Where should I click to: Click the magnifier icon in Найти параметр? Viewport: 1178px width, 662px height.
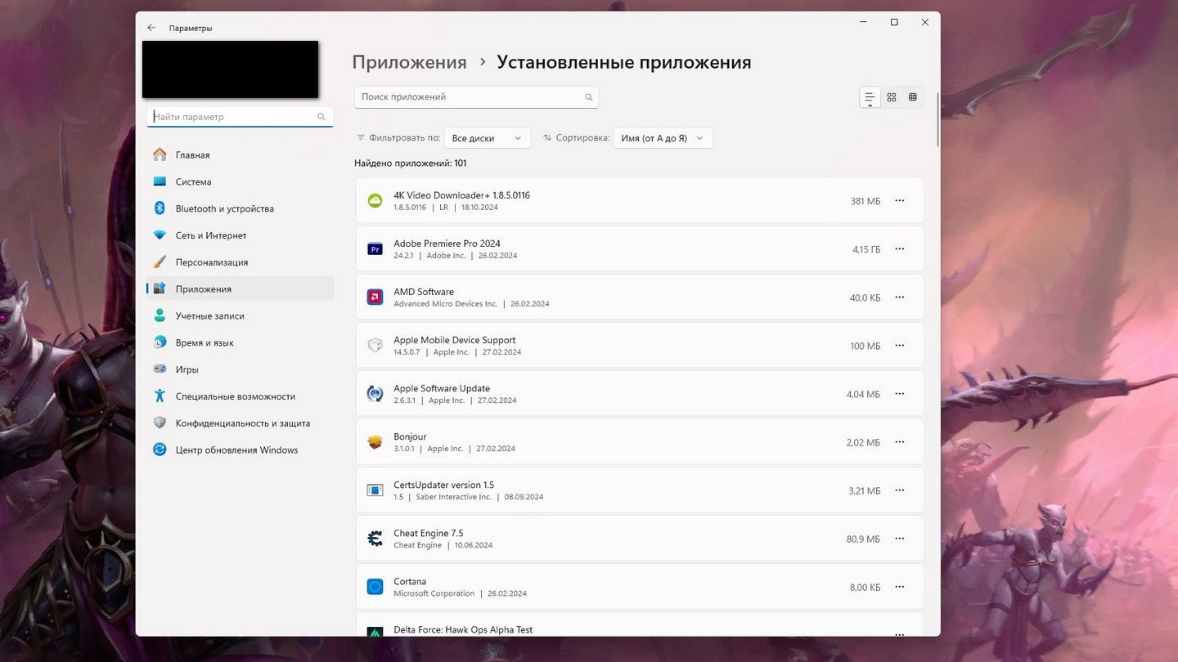coord(321,117)
